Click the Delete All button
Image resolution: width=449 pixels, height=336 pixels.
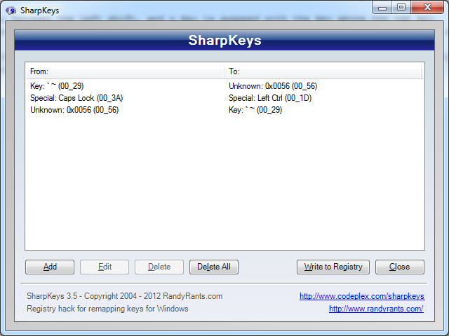(x=213, y=267)
